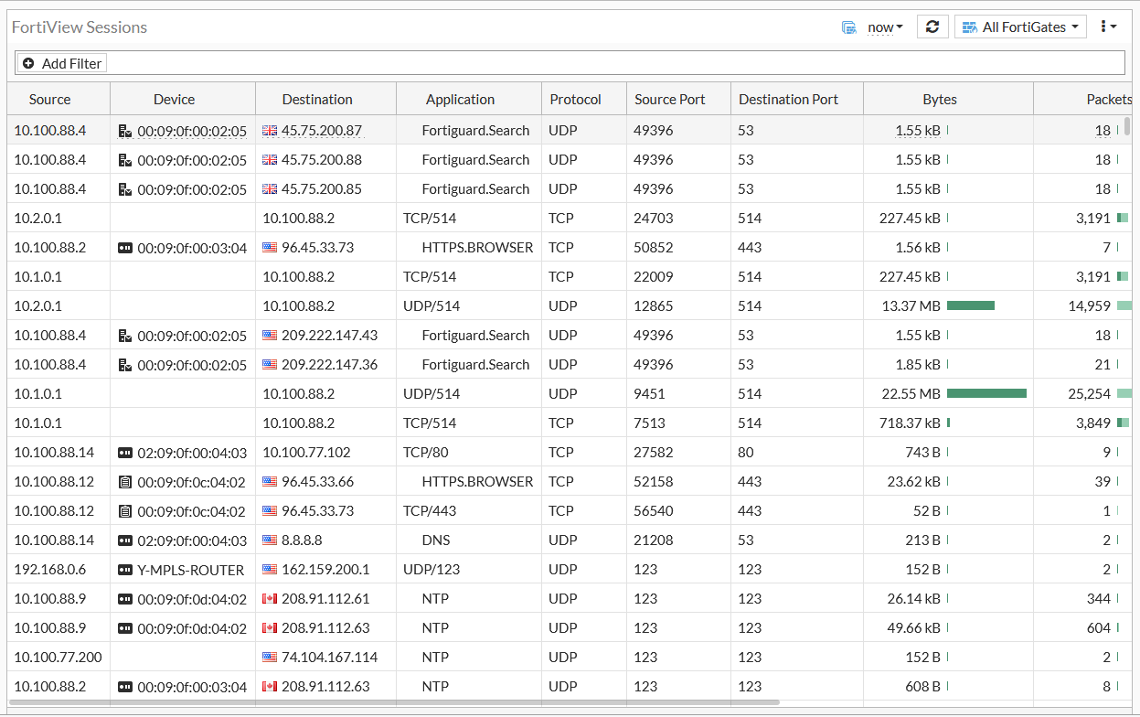
Task: Click the Canadian flag next to 208.91.112.61
Action: [269, 598]
